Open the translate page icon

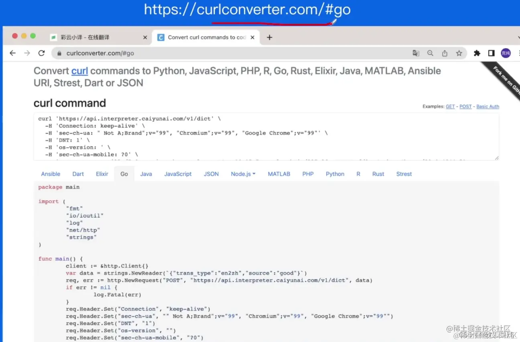click(x=416, y=53)
